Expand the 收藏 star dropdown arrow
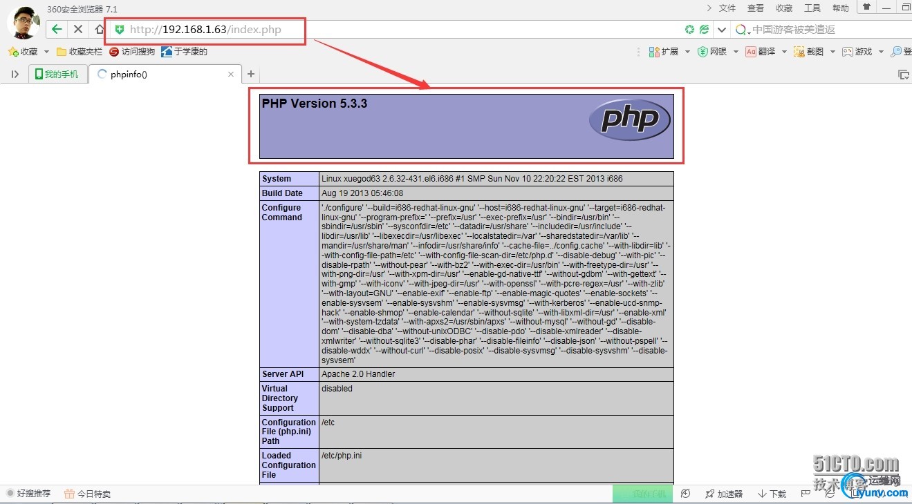Image resolution: width=912 pixels, height=504 pixels. 46,52
